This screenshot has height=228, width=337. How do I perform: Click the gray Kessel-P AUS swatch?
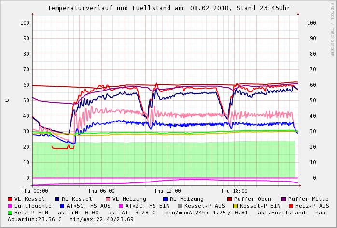click(x=180, y=206)
